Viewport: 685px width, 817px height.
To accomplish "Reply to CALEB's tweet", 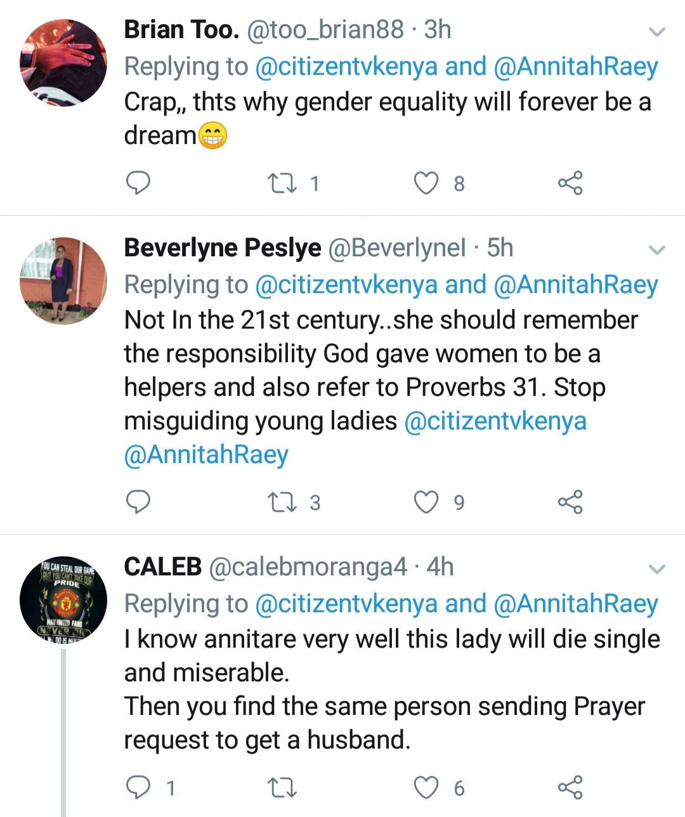I will click(139, 787).
